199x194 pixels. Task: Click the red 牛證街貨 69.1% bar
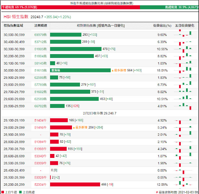[x=71, y=7]
